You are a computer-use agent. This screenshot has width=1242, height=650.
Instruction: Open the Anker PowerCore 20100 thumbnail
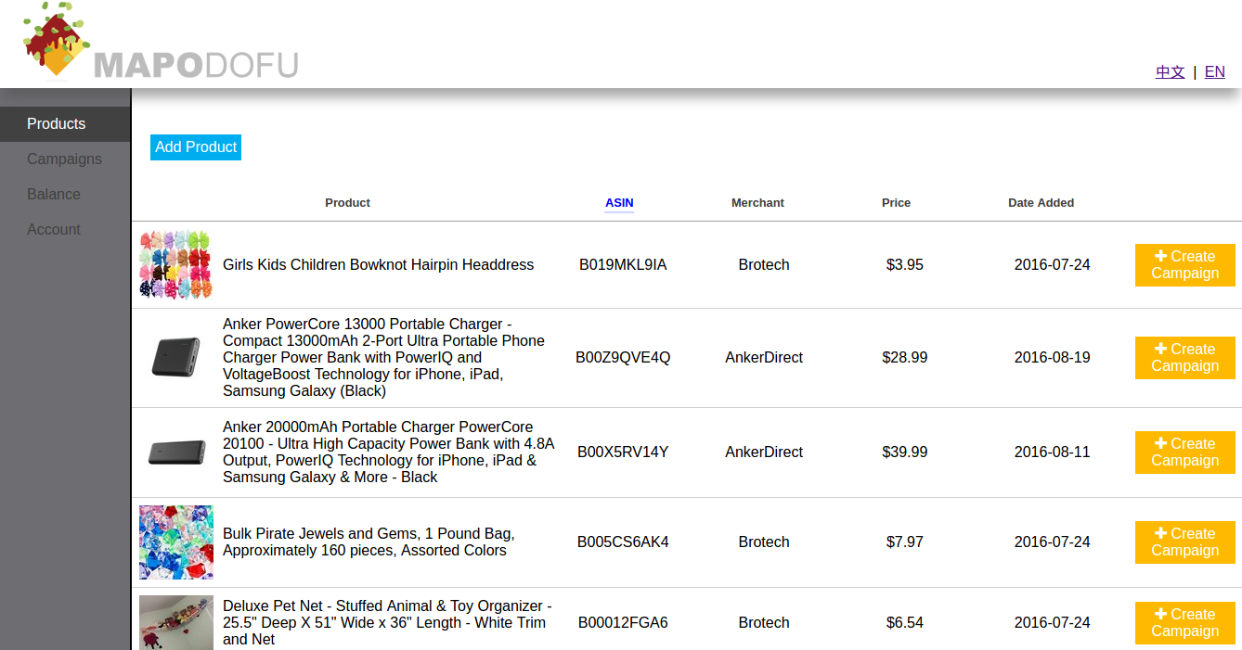click(x=176, y=452)
